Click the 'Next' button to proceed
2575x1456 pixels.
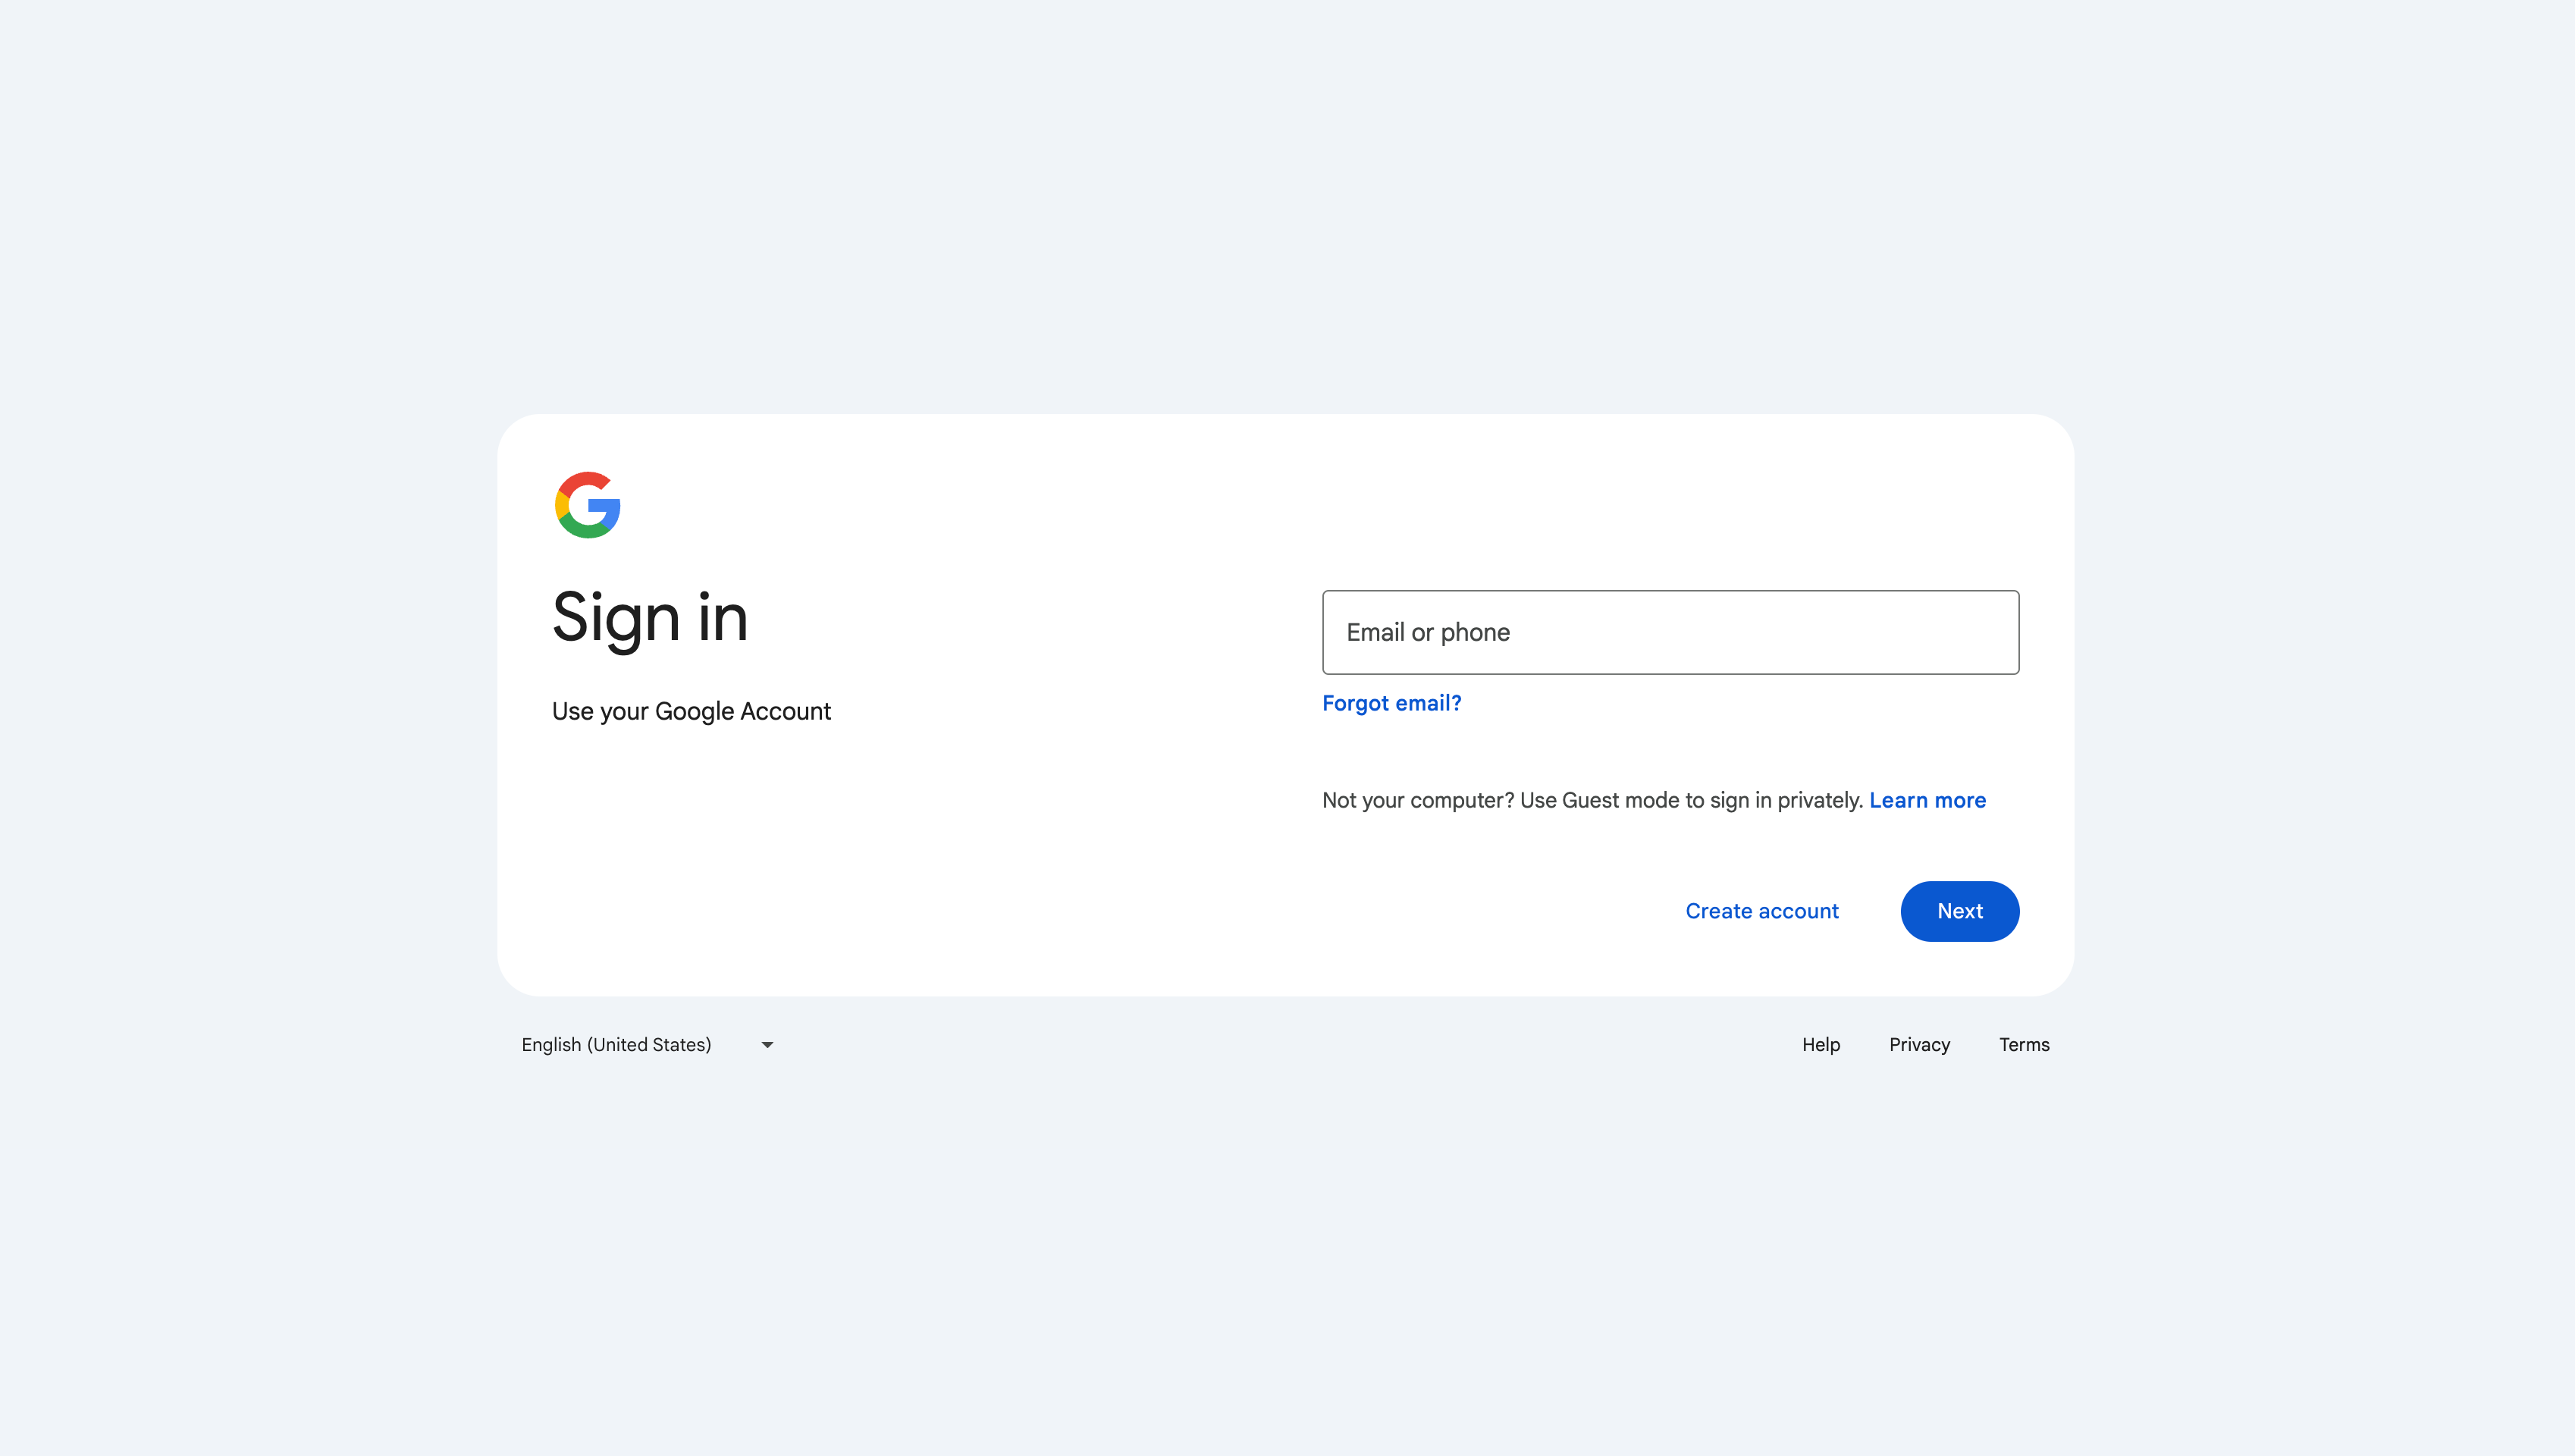coord(1959,911)
